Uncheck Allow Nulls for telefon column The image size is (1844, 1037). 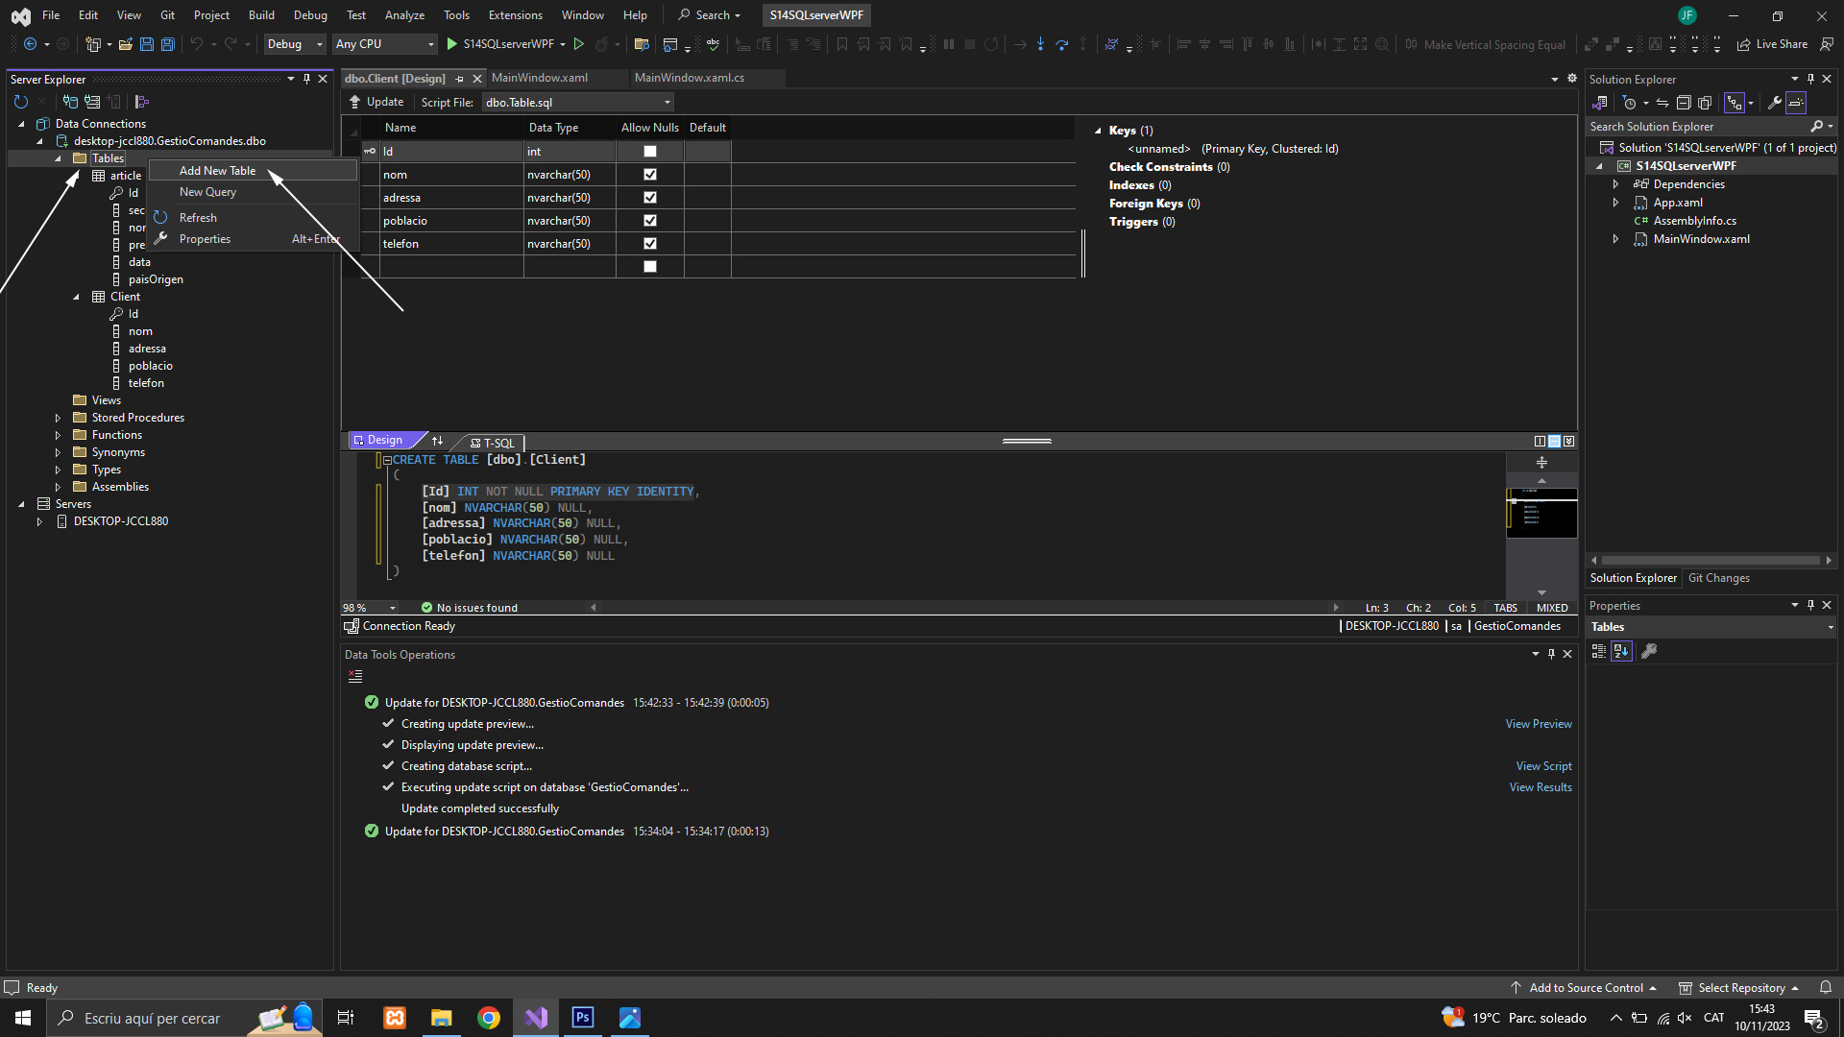(x=650, y=244)
